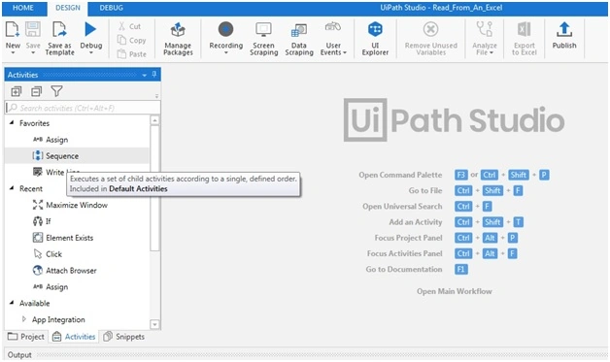Click Open Main Workflow link
The width and height of the screenshot is (610, 362).
pyautogui.click(x=455, y=291)
